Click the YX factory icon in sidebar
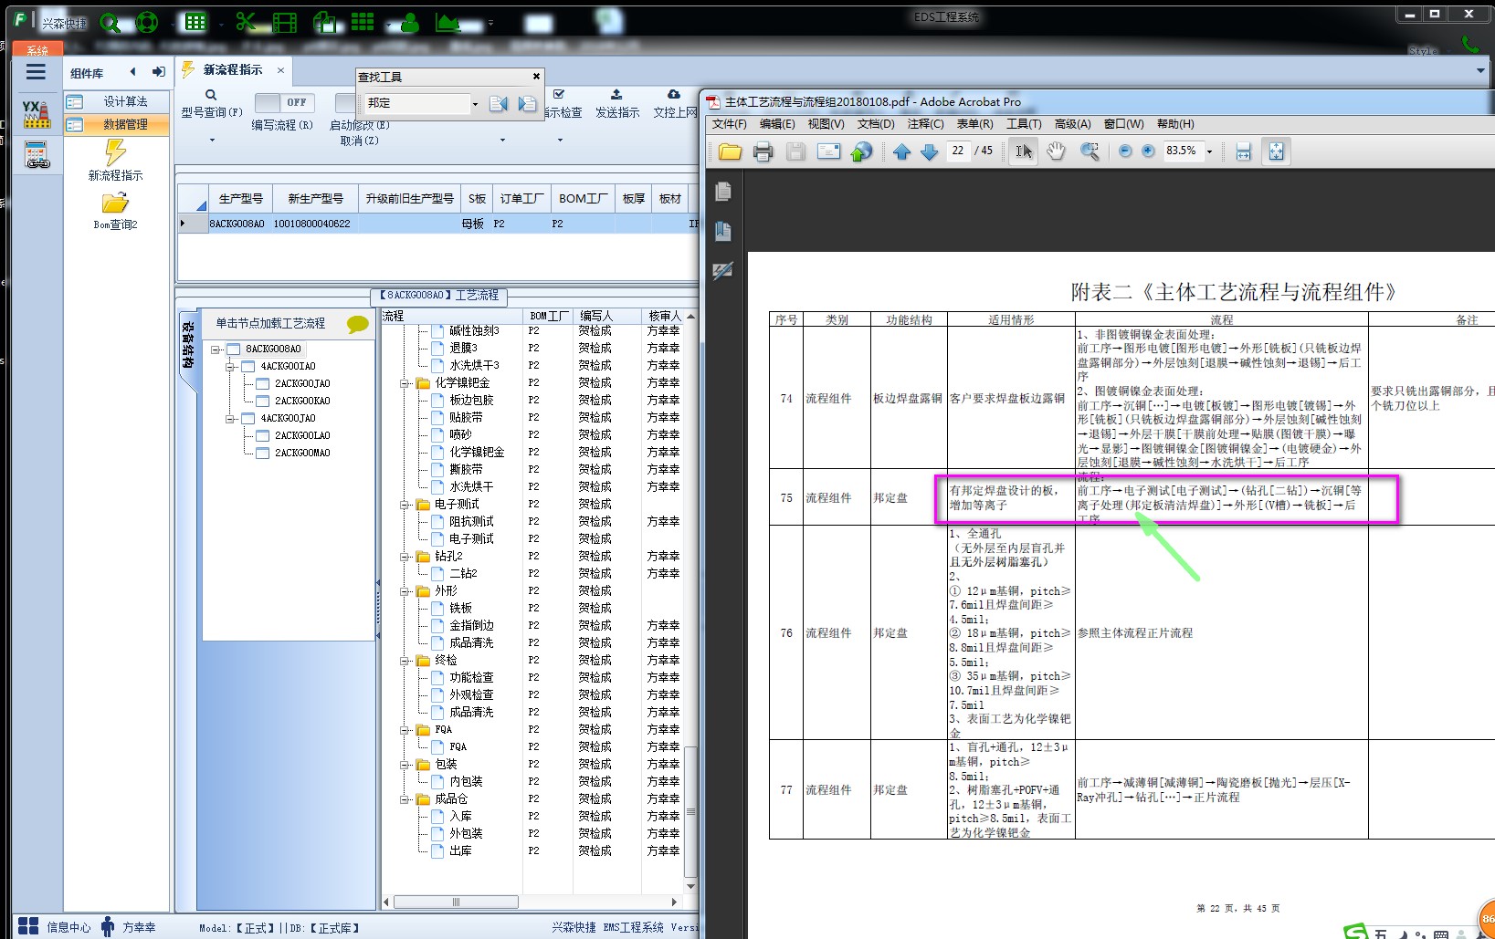1495x939 pixels. click(36, 113)
